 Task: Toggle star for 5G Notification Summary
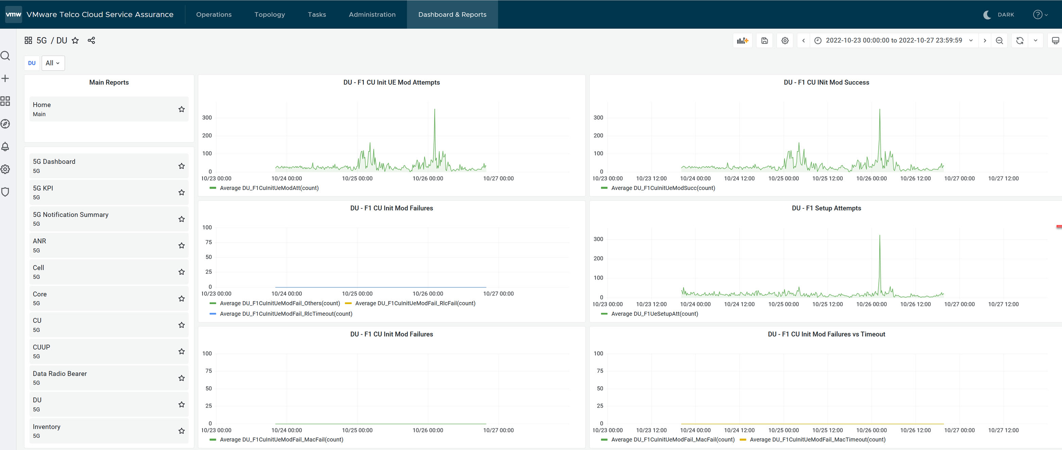tap(181, 219)
